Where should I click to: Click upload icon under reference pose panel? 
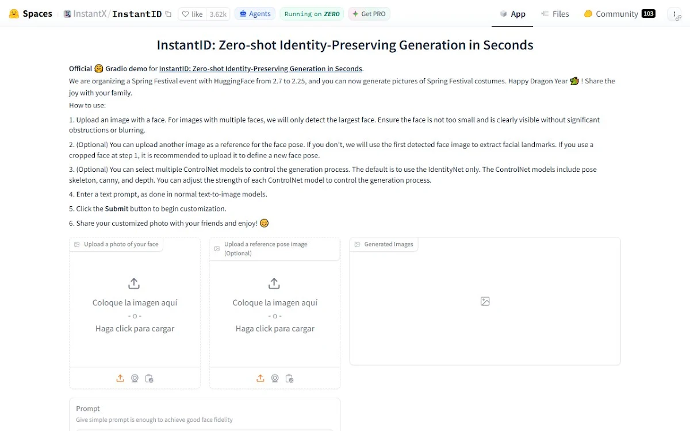coord(260,378)
